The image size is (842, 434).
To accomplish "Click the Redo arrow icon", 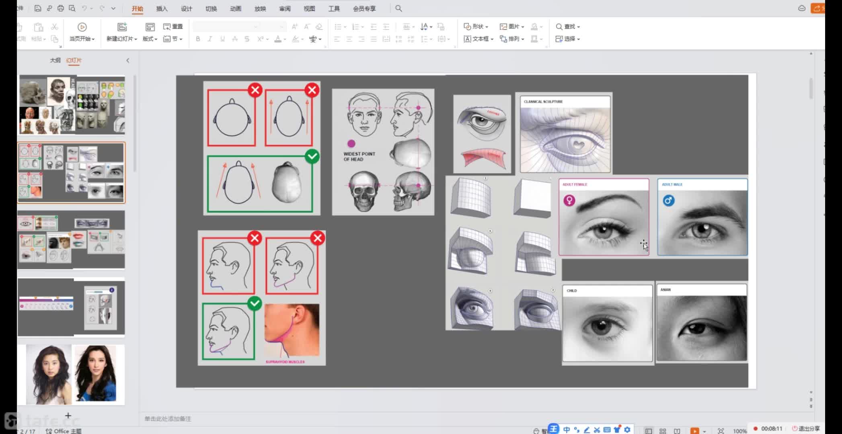I will [x=102, y=8].
